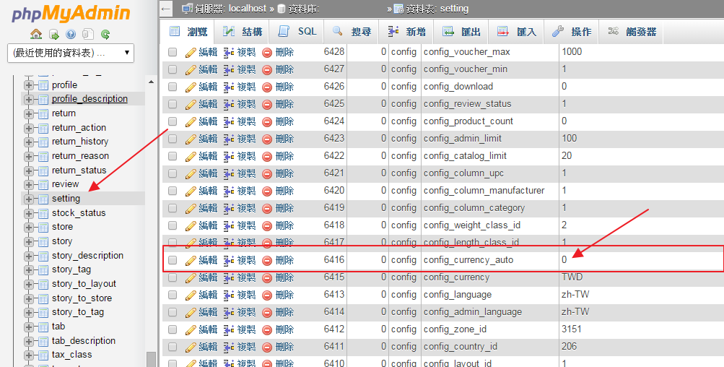724x367 pixels.
Task: Tick the checkbox for row 6427
Action: (x=173, y=69)
